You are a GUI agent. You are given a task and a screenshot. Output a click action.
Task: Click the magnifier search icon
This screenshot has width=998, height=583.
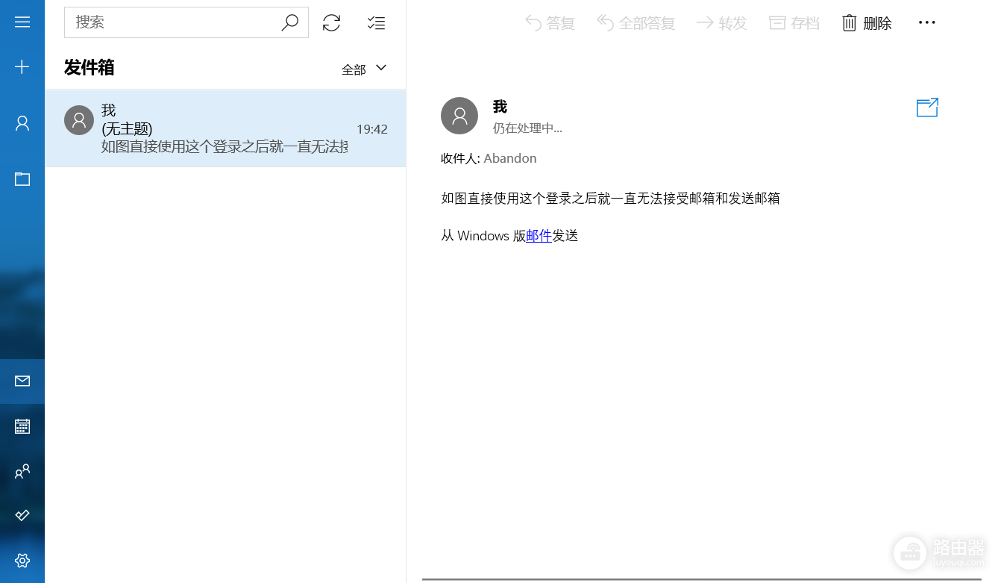(x=289, y=22)
